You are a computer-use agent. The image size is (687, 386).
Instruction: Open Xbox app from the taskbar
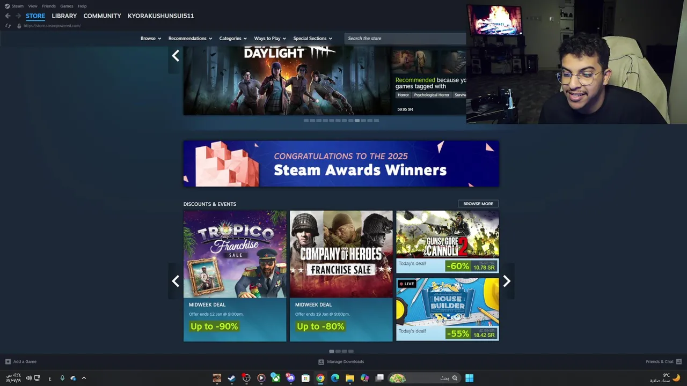275,378
